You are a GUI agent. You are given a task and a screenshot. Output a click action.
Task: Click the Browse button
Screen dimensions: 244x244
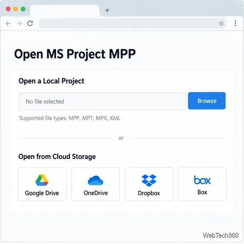[207, 101]
